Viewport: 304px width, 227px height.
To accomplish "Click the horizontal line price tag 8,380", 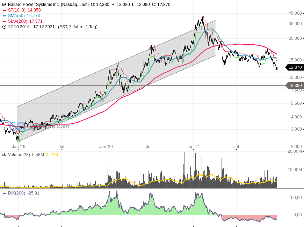I will [295, 86].
